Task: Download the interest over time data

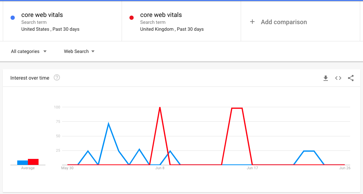Action: pos(326,78)
